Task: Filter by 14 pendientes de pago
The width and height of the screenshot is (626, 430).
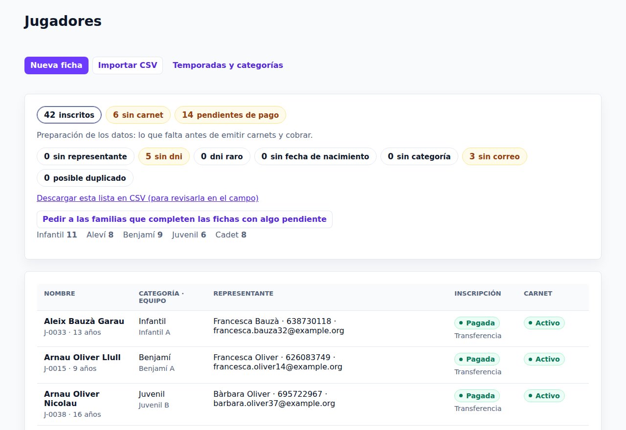Action: pyautogui.click(x=230, y=115)
